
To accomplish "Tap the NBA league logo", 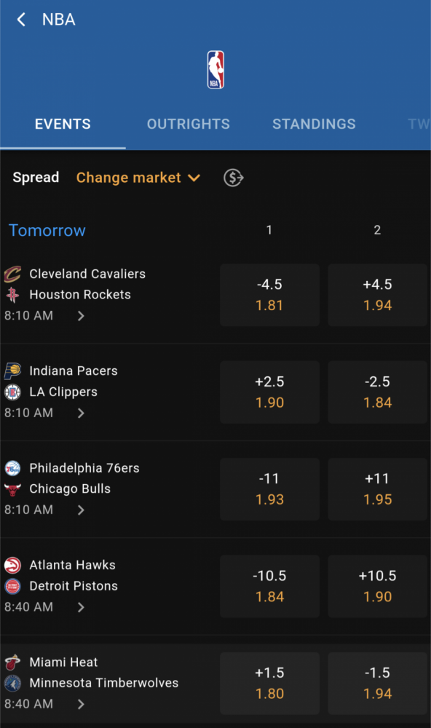I will [x=215, y=70].
